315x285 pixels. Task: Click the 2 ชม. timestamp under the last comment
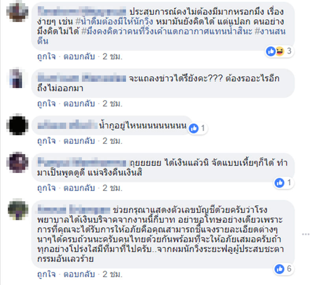(x=112, y=274)
